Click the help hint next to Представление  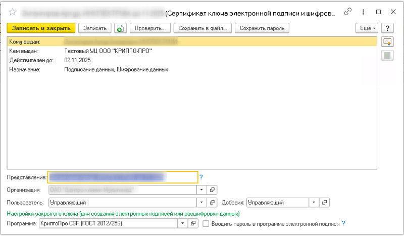coord(201,177)
